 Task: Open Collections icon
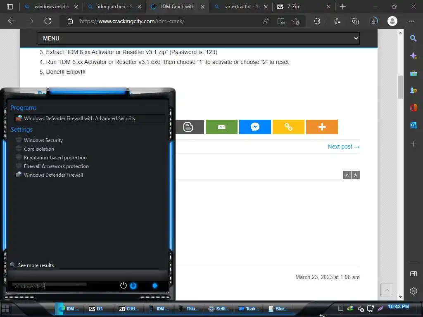[x=355, y=21]
